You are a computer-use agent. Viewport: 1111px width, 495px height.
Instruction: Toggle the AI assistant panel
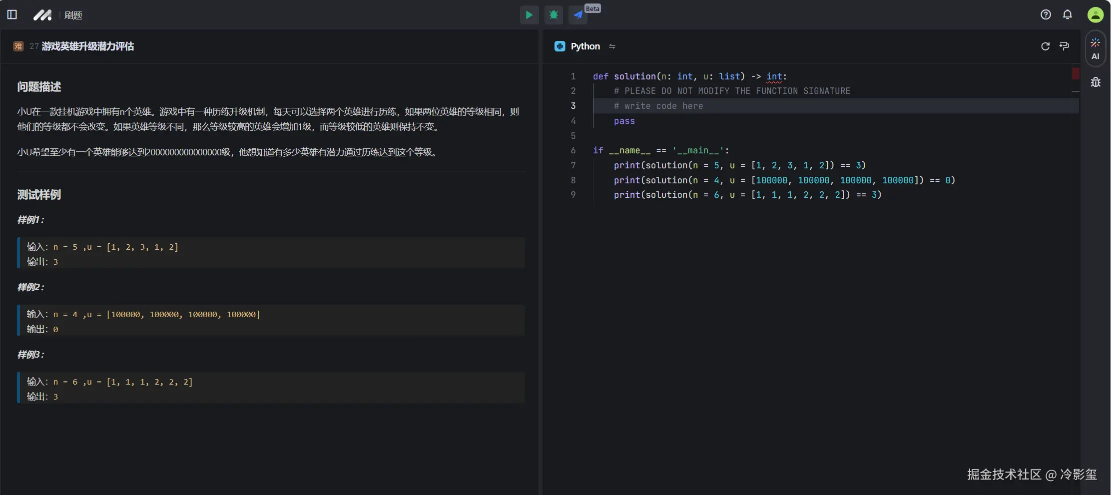[1096, 48]
